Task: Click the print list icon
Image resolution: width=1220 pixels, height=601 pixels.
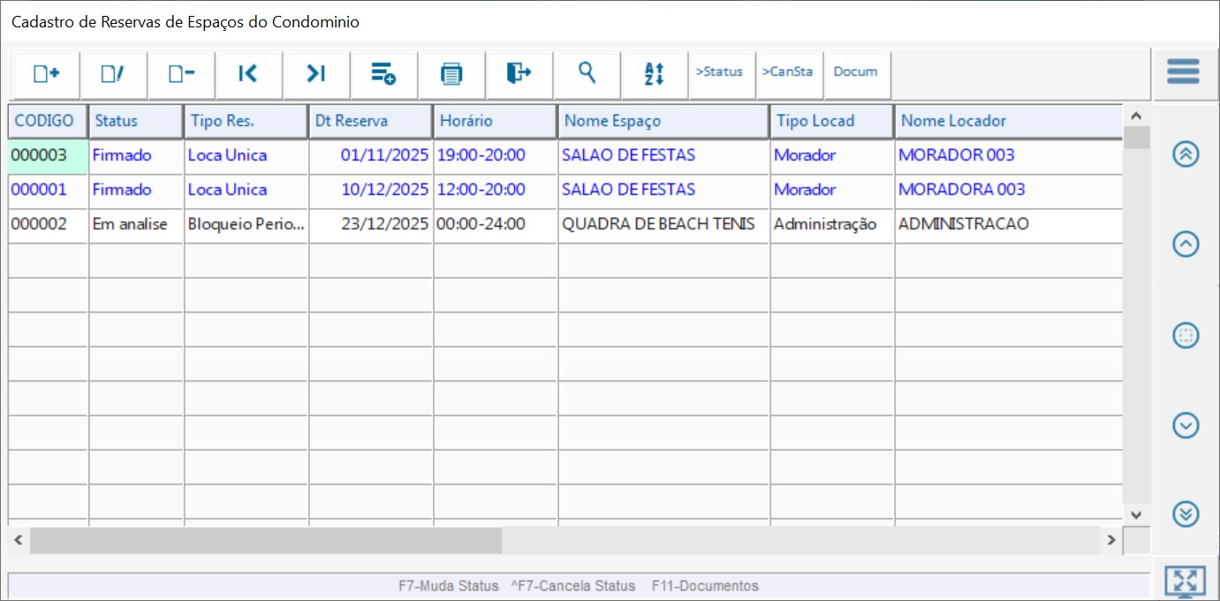Action: tap(451, 74)
